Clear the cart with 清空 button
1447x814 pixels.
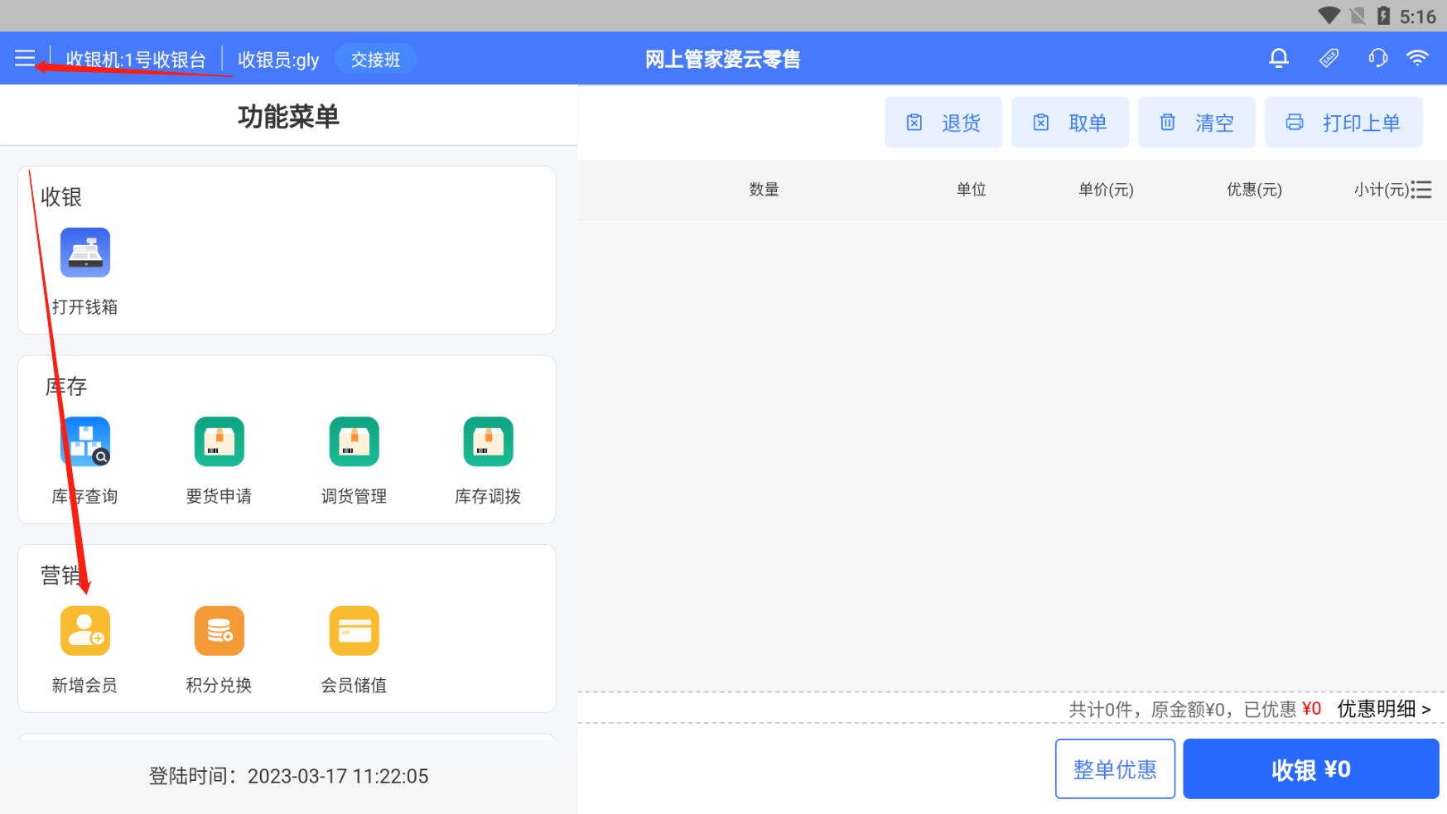[x=1197, y=123]
